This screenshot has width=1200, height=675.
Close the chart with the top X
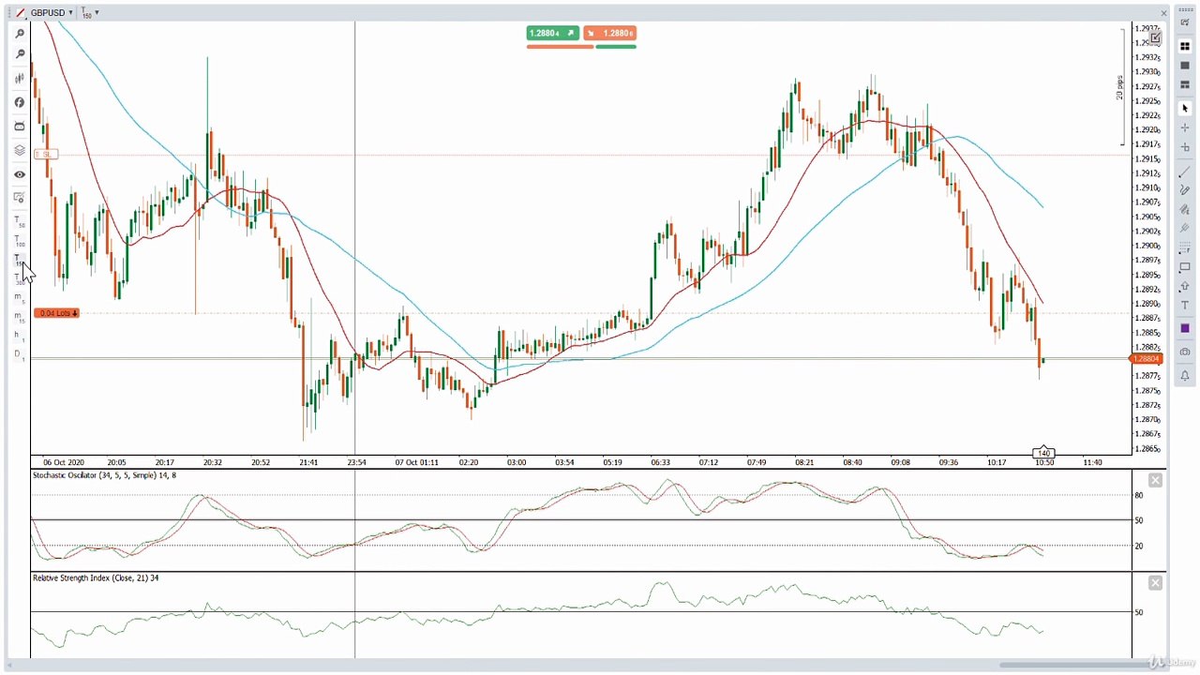(x=1164, y=13)
